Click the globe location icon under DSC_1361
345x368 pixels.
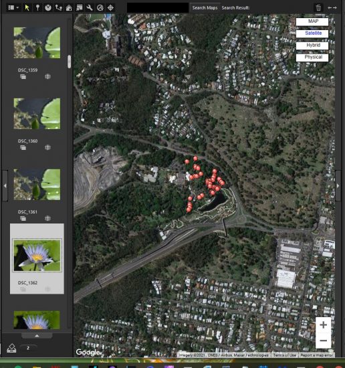coord(47,219)
